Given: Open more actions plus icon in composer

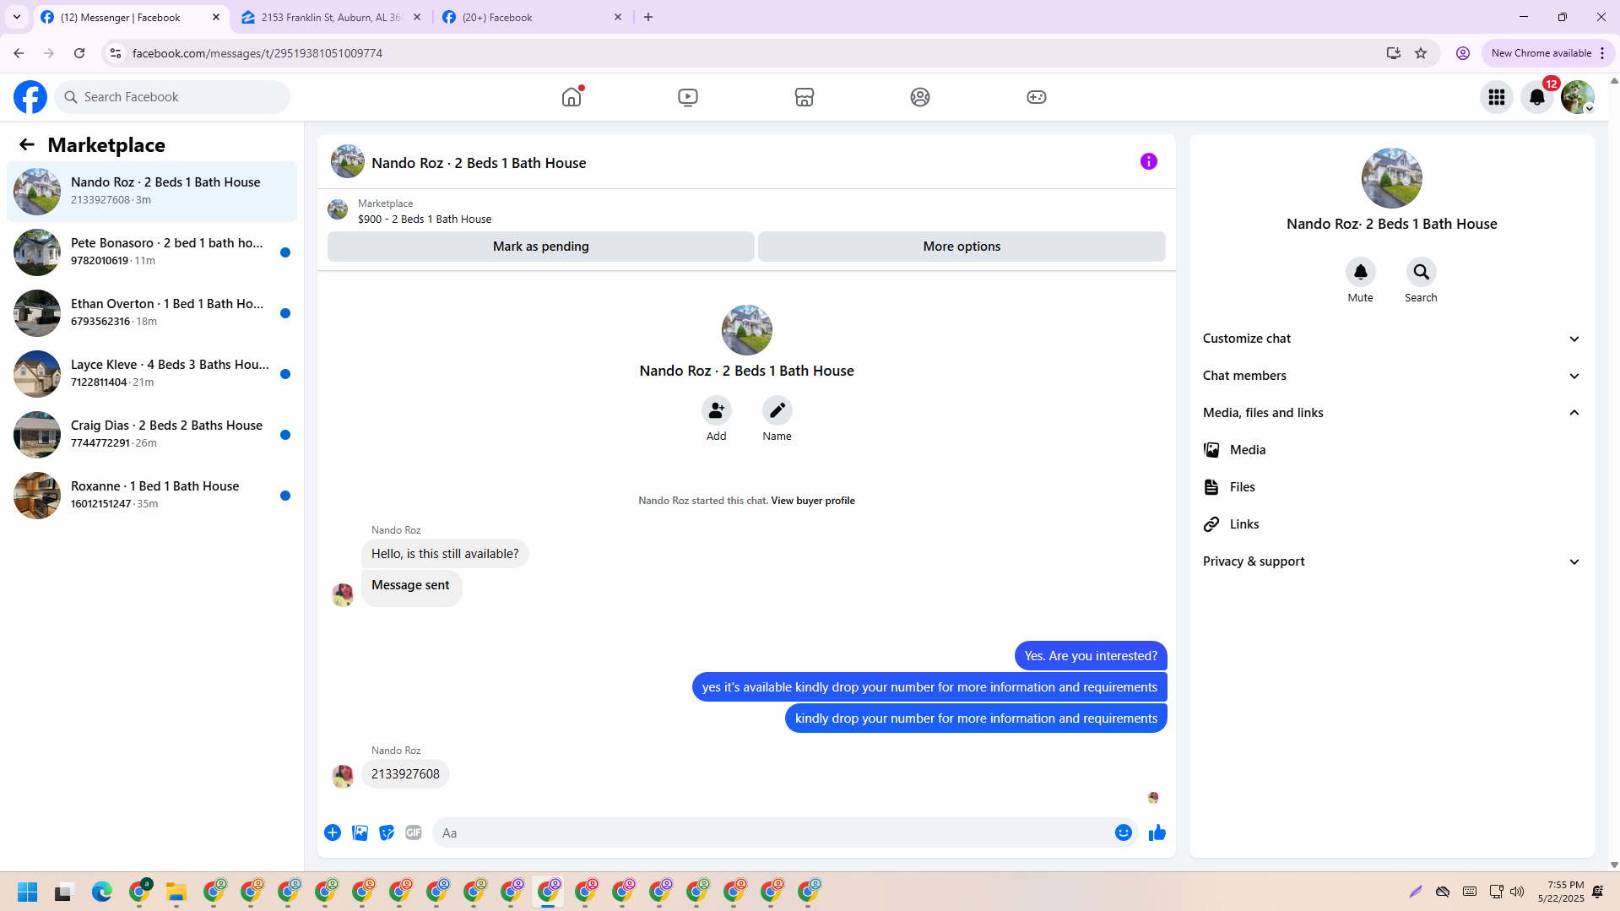Looking at the screenshot, I should [x=333, y=832].
